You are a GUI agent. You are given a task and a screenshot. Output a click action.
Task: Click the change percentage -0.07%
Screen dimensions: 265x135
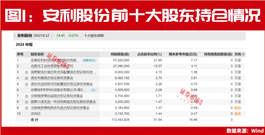[x=73, y=36]
